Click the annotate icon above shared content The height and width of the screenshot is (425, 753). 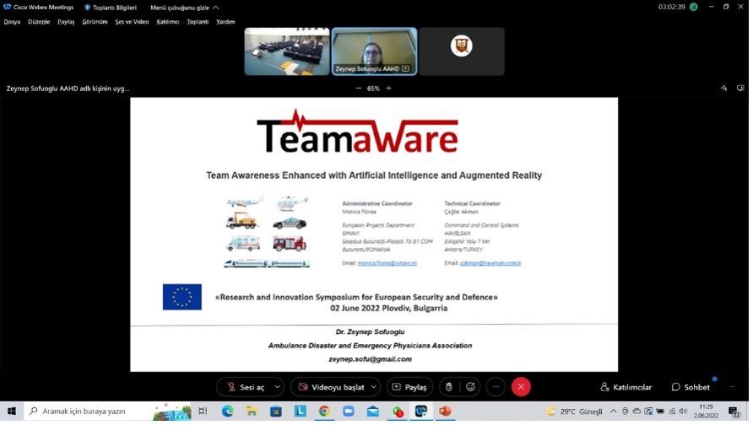point(723,89)
